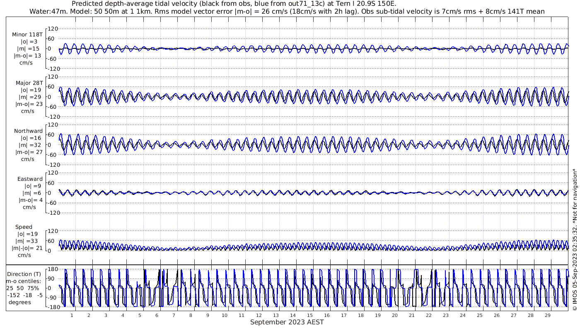Click the '-152' centile value
Screen dimensions: 580x331
14,295
